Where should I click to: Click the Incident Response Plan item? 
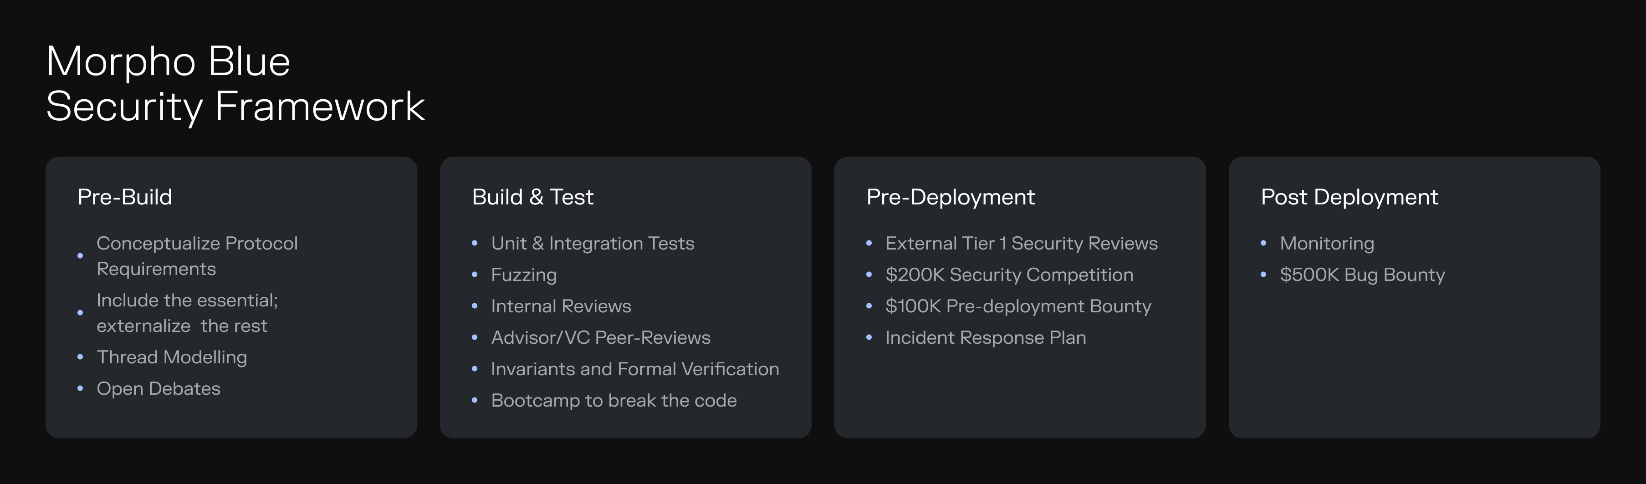[x=985, y=337]
